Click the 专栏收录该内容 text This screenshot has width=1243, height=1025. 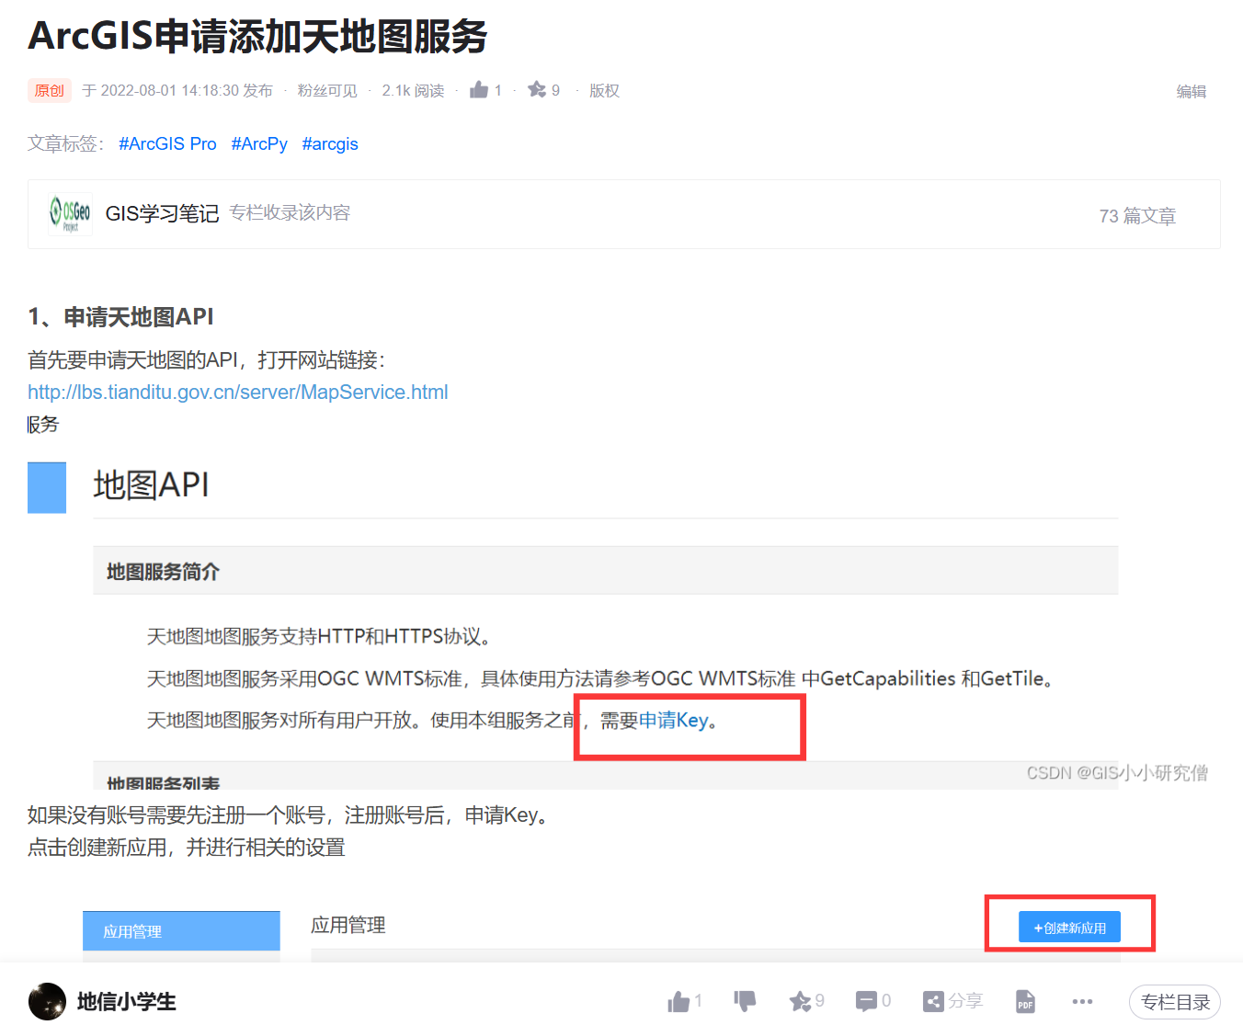point(290,213)
